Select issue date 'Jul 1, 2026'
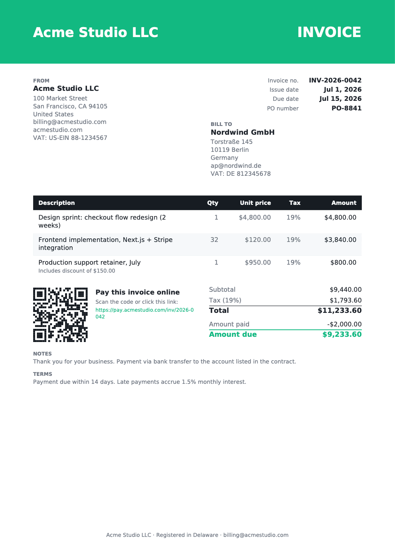This screenshot has height=558, width=395. [343, 90]
